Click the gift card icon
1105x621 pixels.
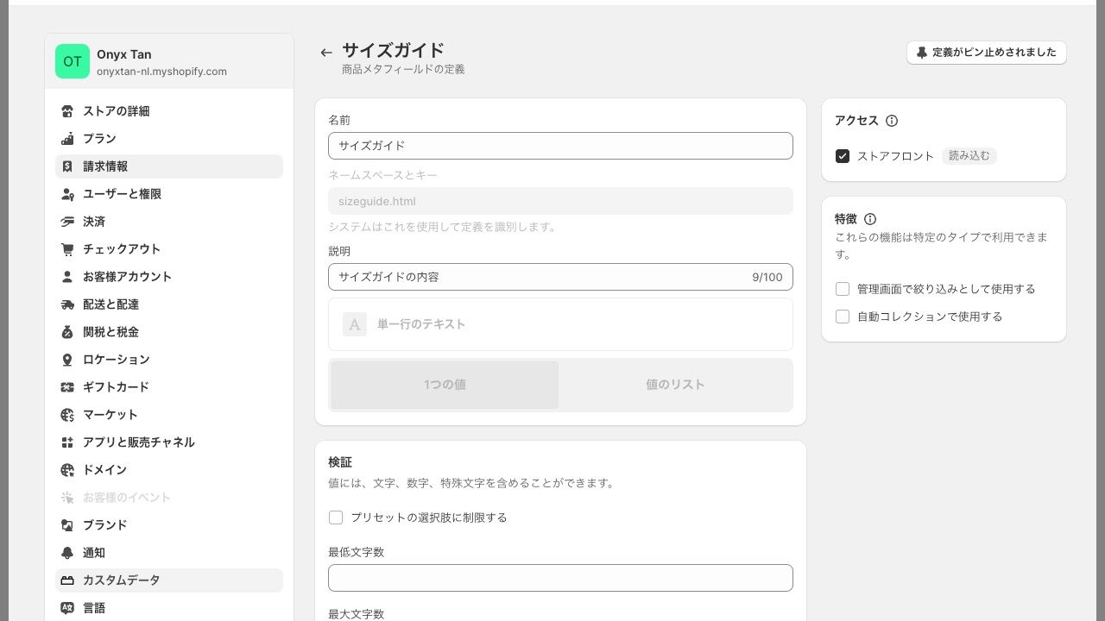point(67,387)
